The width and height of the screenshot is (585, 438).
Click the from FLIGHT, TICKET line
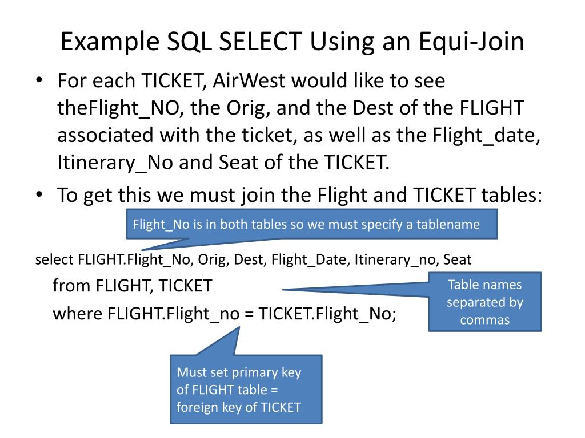[132, 286]
